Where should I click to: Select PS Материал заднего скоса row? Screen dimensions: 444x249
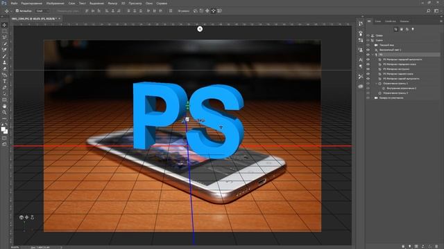(398, 74)
